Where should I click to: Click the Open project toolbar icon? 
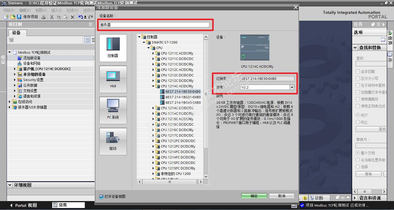click(13, 17)
